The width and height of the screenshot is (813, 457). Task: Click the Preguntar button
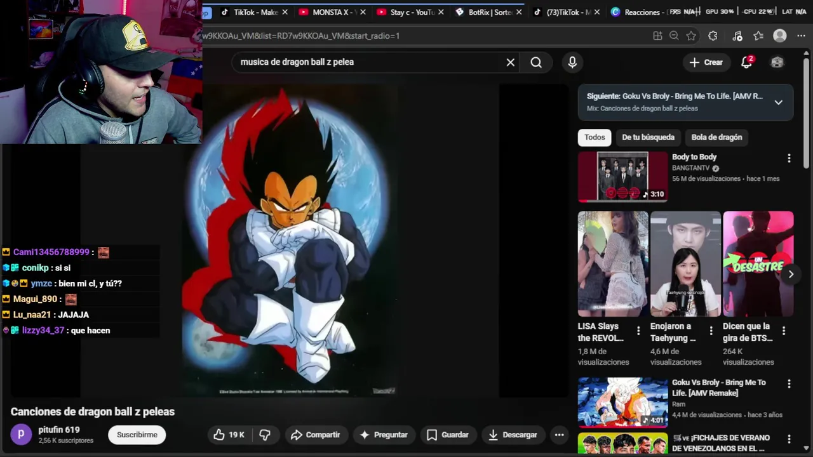coord(384,435)
